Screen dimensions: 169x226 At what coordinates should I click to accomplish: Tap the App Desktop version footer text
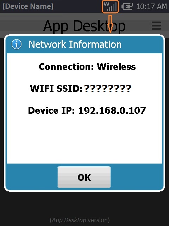pyautogui.click(x=80, y=220)
